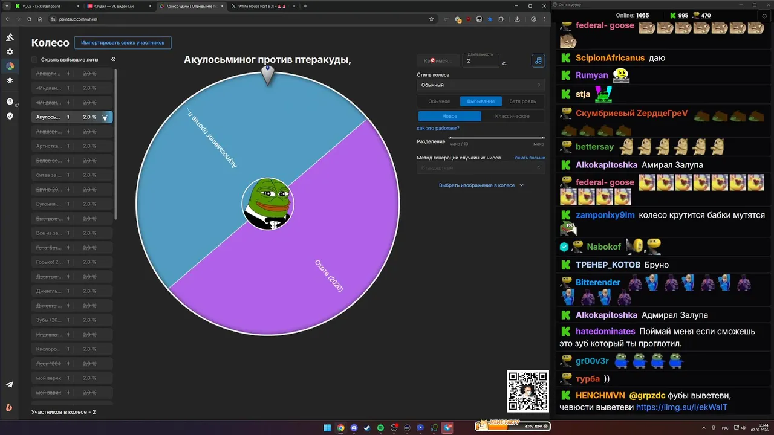
Task: Select the 'Леон 1994' lot row
Action: (72, 364)
